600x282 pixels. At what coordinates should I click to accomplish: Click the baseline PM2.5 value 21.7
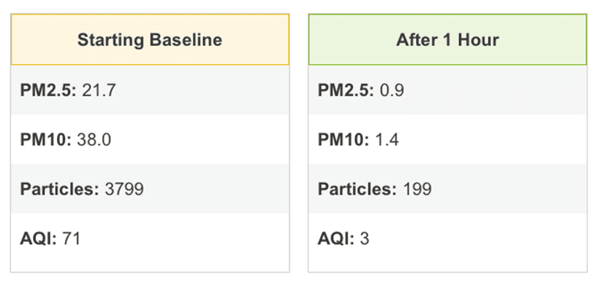(x=99, y=90)
